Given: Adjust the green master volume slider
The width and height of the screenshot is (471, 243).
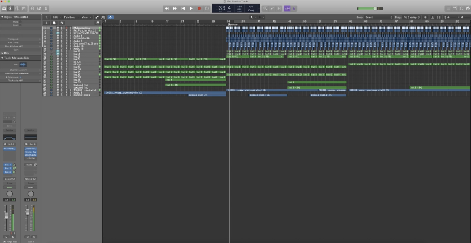Looking at the screenshot, I should [370, 8].
